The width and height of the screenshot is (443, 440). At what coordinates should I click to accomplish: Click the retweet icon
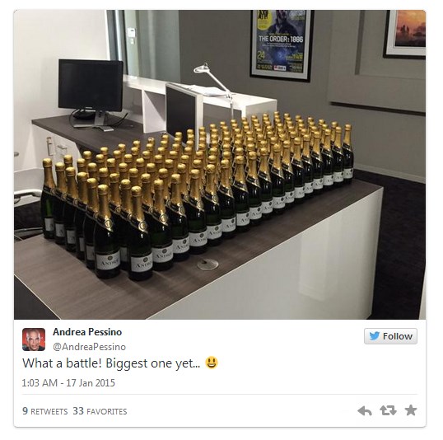coord(388,410)
